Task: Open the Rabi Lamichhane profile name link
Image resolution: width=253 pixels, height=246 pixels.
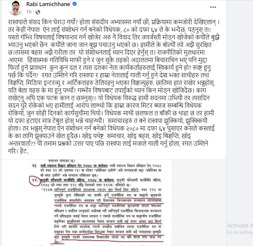Action: (48, 4)
